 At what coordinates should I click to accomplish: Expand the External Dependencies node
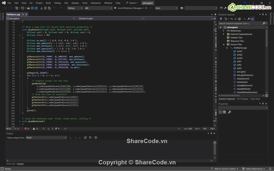(x=224, y=34)
